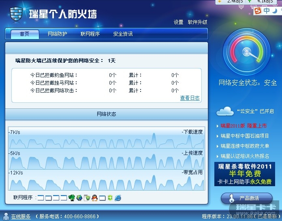Open the QQ penguin program icon
282x221 pixels.
[94, 198]
